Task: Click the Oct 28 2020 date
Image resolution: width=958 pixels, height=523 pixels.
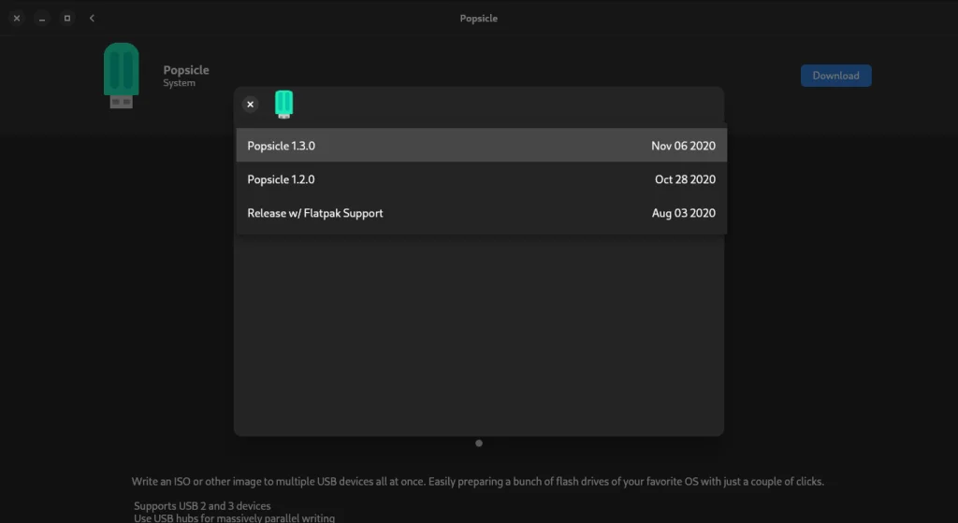Action: pos(685,179)
